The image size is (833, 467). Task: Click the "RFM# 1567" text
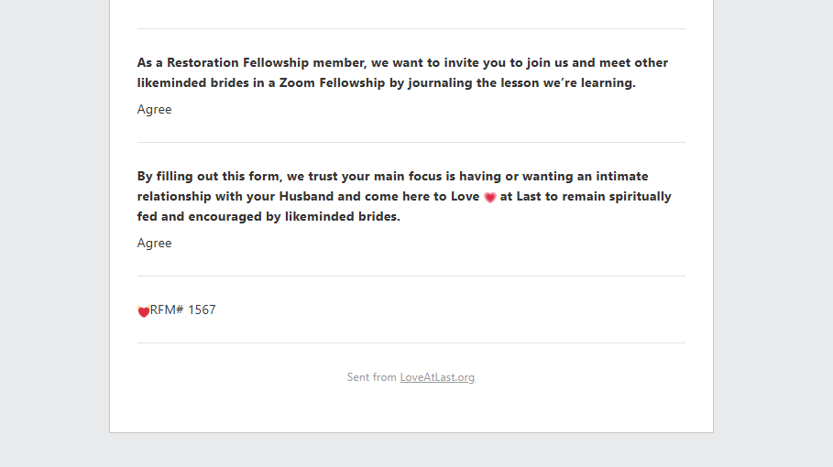182,310
